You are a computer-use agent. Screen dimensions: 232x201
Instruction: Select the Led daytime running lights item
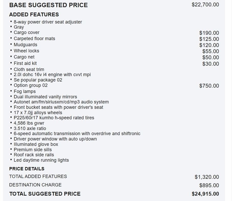pyautogui.click(x=41, y=160)
